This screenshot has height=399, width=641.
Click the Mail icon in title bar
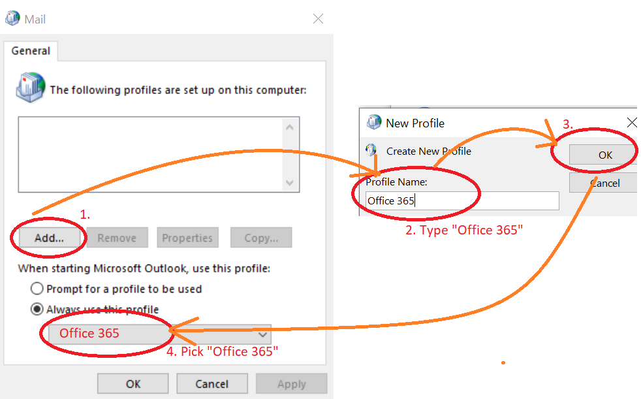click(x=12, y=18)
